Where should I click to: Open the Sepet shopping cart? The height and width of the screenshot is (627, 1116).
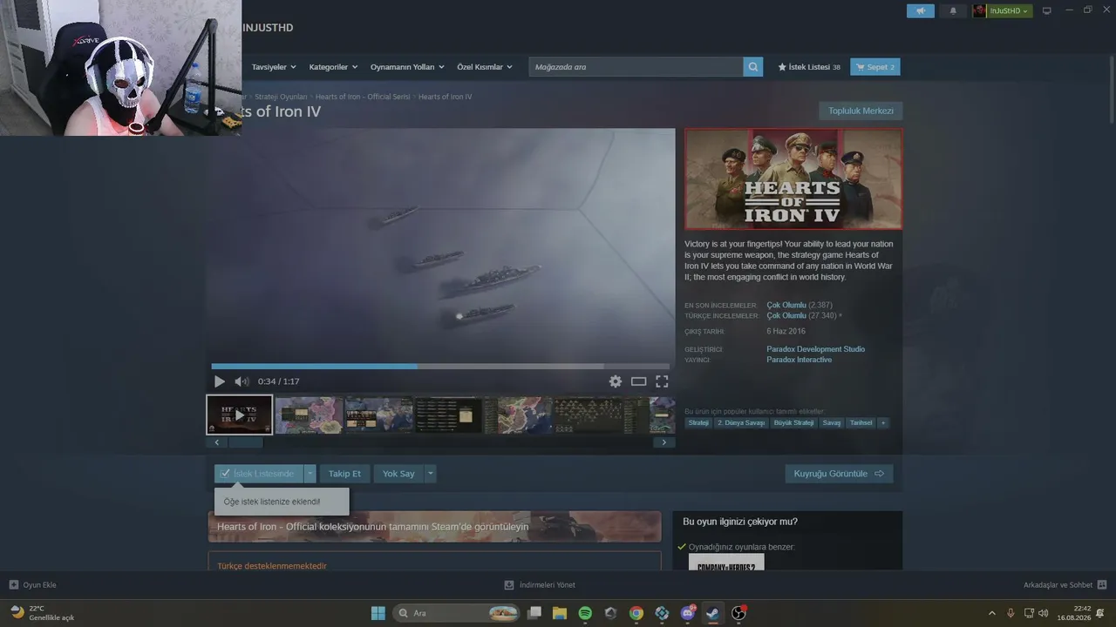[875, 67]
